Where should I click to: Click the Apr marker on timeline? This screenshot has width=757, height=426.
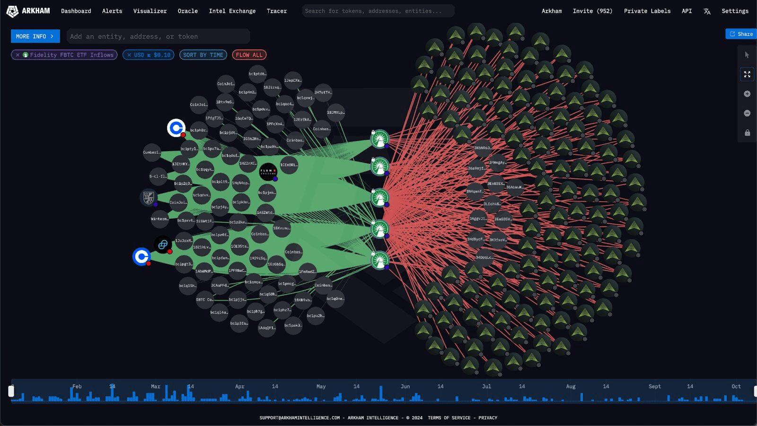pyautogui.click(x=240, y=386)
